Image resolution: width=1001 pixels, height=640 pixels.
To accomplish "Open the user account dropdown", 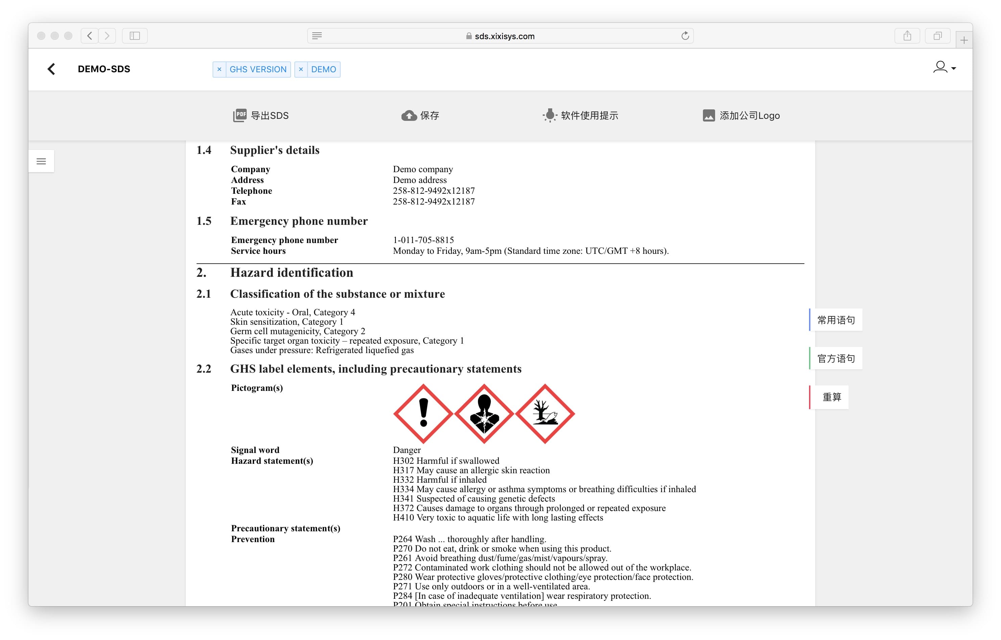I will pyautogui.click(x=944, y=67).
